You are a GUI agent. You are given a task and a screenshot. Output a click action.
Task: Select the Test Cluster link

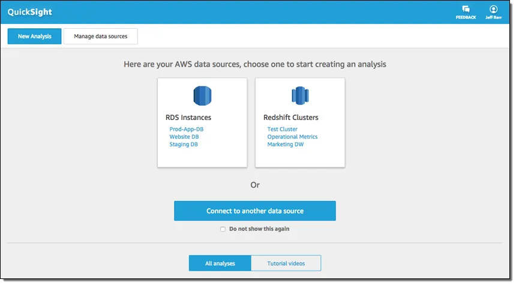click(282, 129)
